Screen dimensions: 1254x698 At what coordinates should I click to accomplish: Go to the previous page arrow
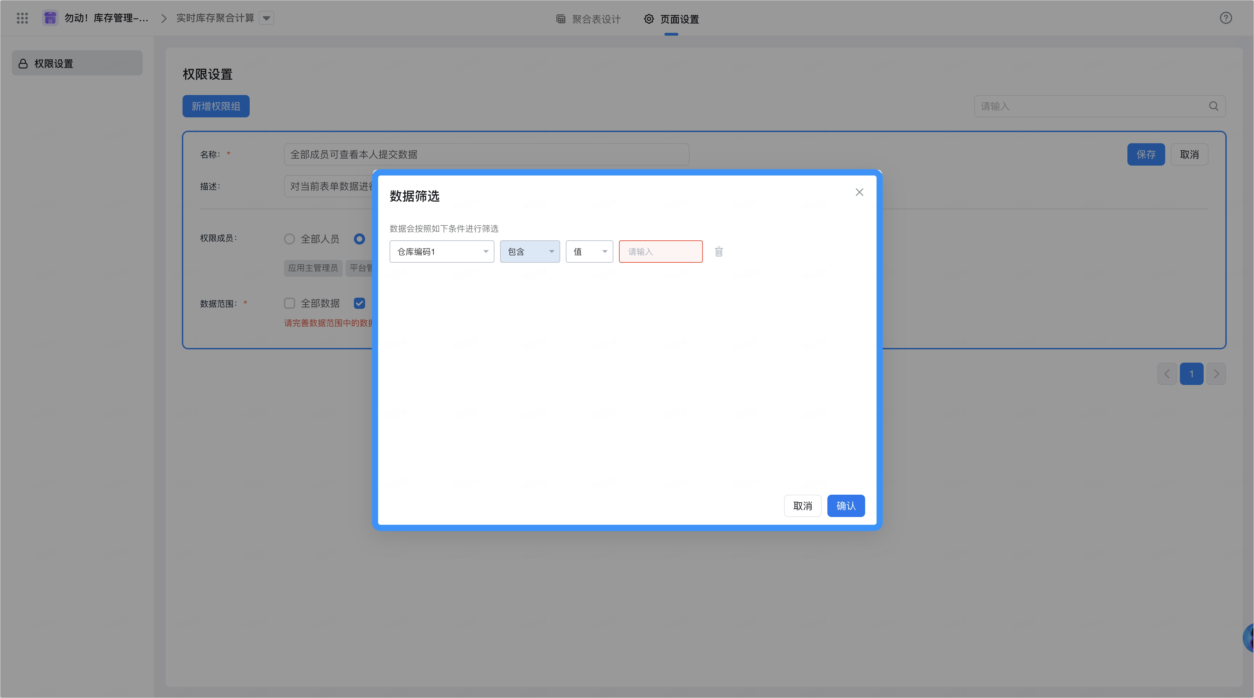1167,373
